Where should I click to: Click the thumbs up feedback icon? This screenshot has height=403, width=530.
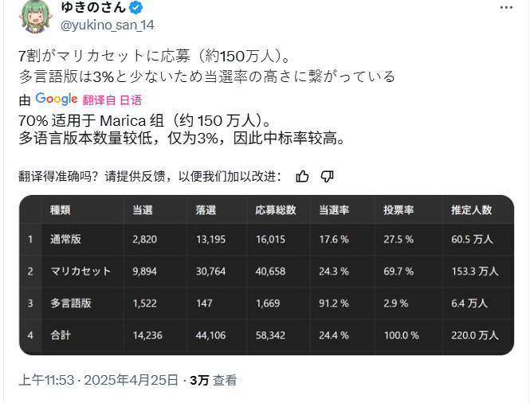(302, 176)
